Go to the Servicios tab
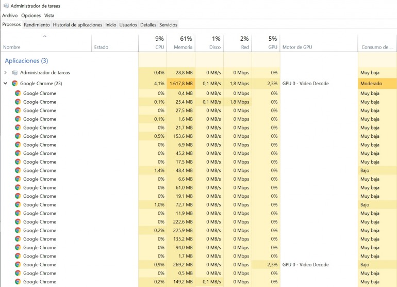Viewport: 397px width, 287px height. [x=168, y=25]
